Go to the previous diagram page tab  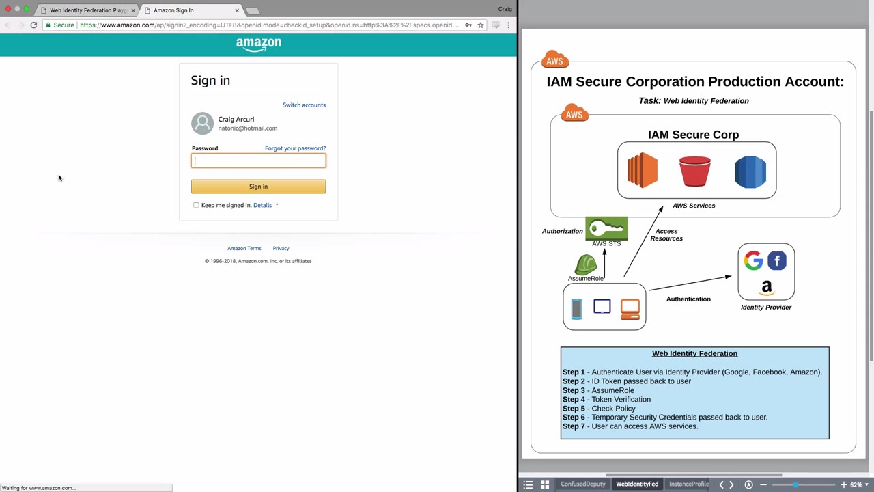pos(721,484)
